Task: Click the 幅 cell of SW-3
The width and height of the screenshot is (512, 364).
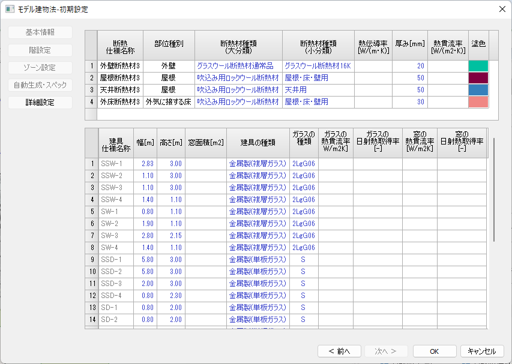Action: (146, 236)
